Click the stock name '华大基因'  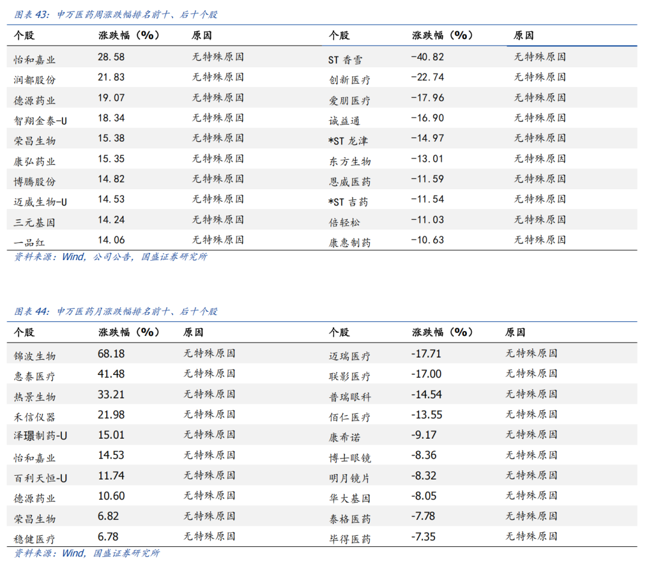coord(349,499)
